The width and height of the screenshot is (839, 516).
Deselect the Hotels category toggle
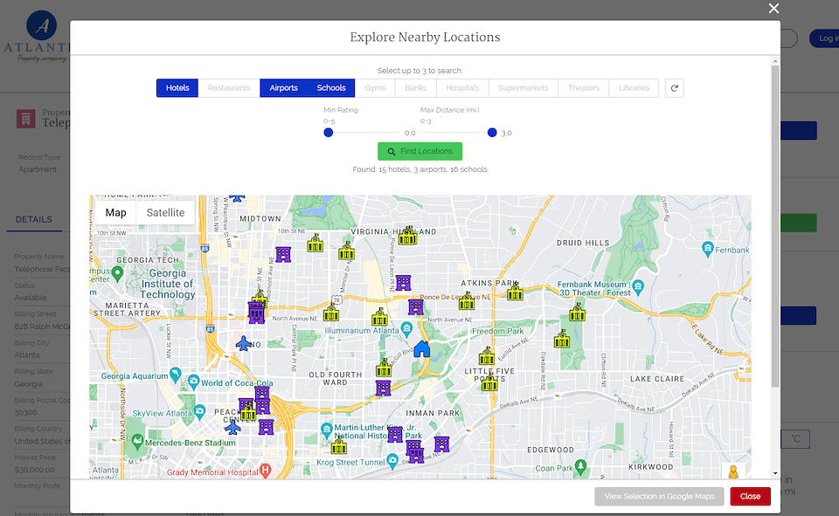177,88
